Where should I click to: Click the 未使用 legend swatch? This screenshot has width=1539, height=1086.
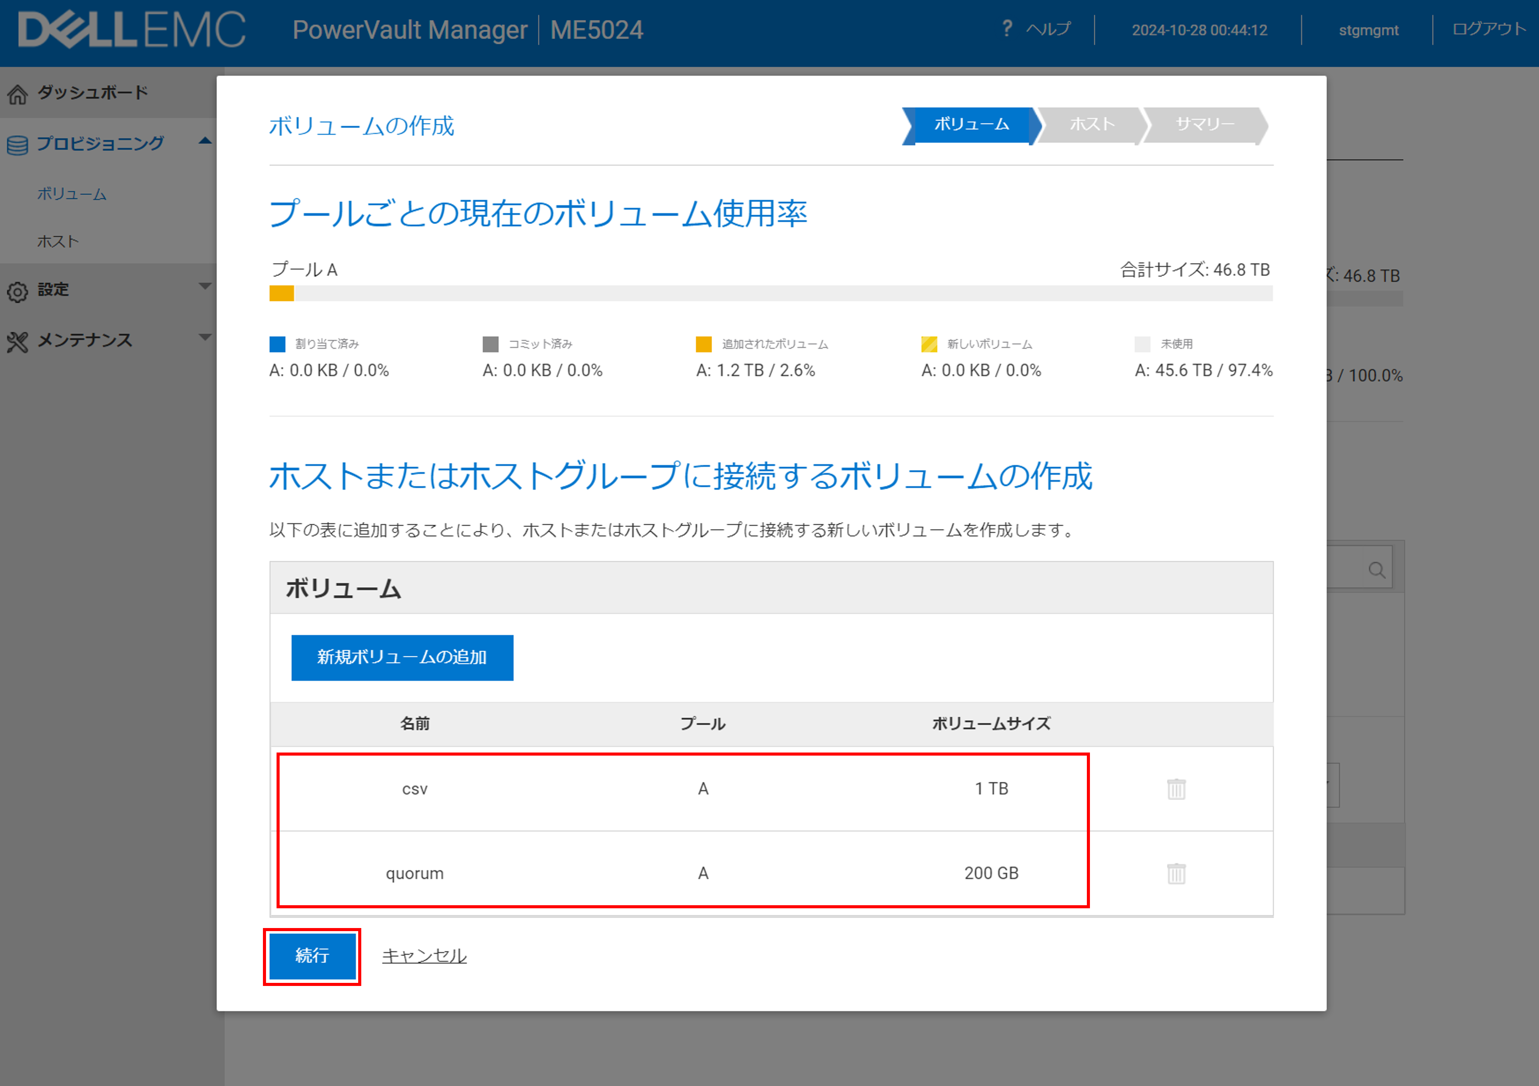click(1143, 344)
